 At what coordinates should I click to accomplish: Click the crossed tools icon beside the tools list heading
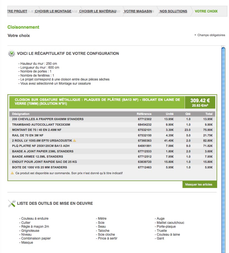[12, 204]
